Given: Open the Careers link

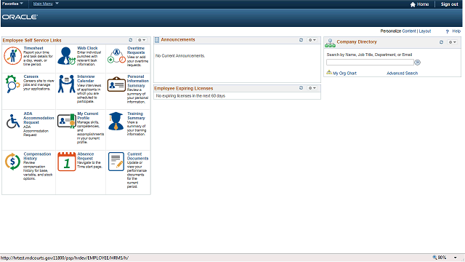Looking at the screenshot, I should tap(31, 76).
